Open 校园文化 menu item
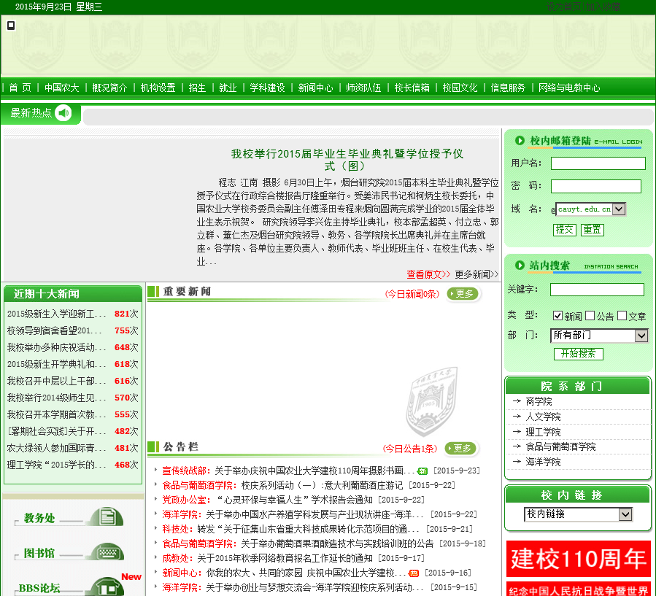The width and height of the screenshot is (656, 596). coord(460,88)
